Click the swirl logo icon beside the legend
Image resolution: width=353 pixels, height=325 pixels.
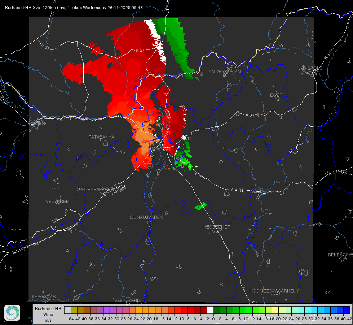12,313
